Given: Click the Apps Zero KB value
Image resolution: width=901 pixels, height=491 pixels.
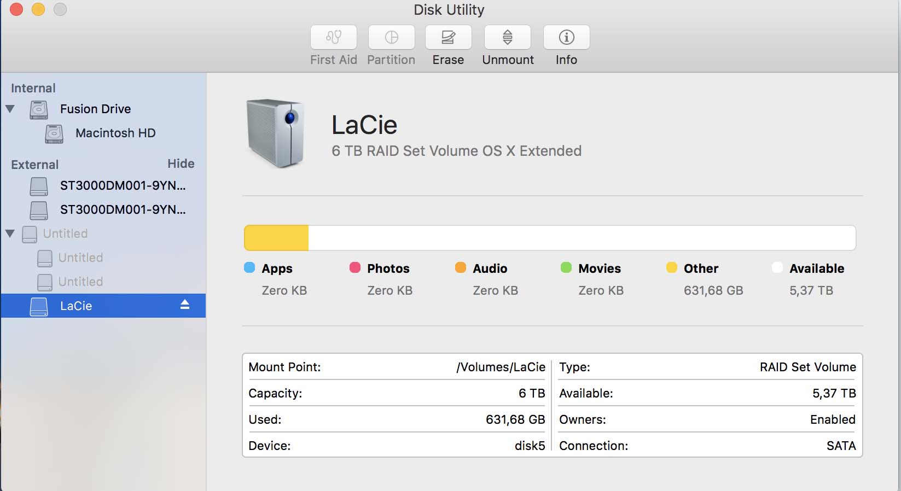Looking at the screenshot, I should pyautogui.click(x=284, y=290).
